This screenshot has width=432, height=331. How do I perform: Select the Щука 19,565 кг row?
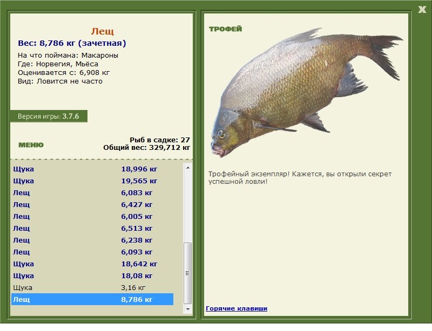[92, 181]
